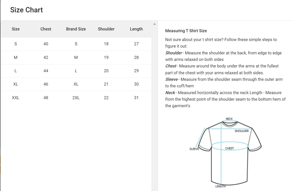293x191 pixels.
Task: Click the T-shirt measurement diagram
Action: click(x=225, y=152)
